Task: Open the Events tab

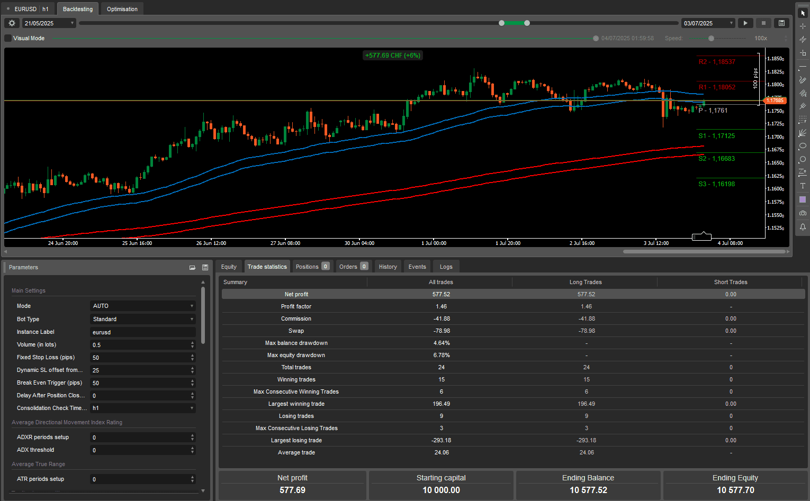Action: 417,267
